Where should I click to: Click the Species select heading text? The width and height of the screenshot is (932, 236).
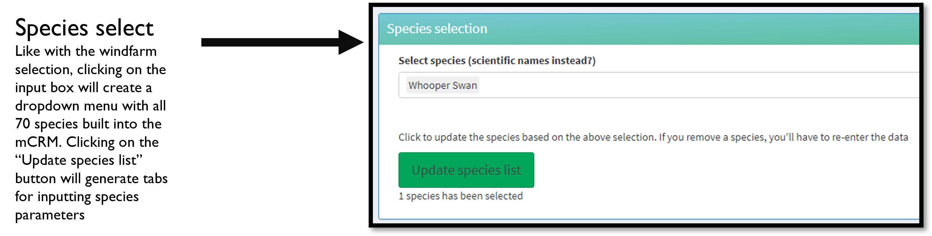(x=84, y=28)
